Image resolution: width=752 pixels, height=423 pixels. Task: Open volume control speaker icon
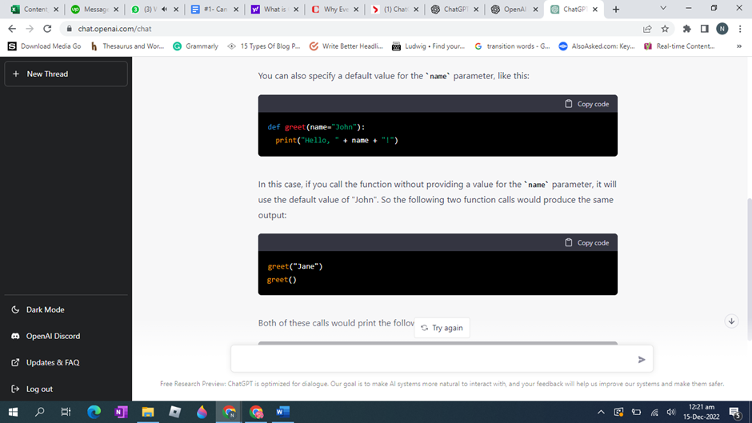pyautogui.click(x=671, y=412)
